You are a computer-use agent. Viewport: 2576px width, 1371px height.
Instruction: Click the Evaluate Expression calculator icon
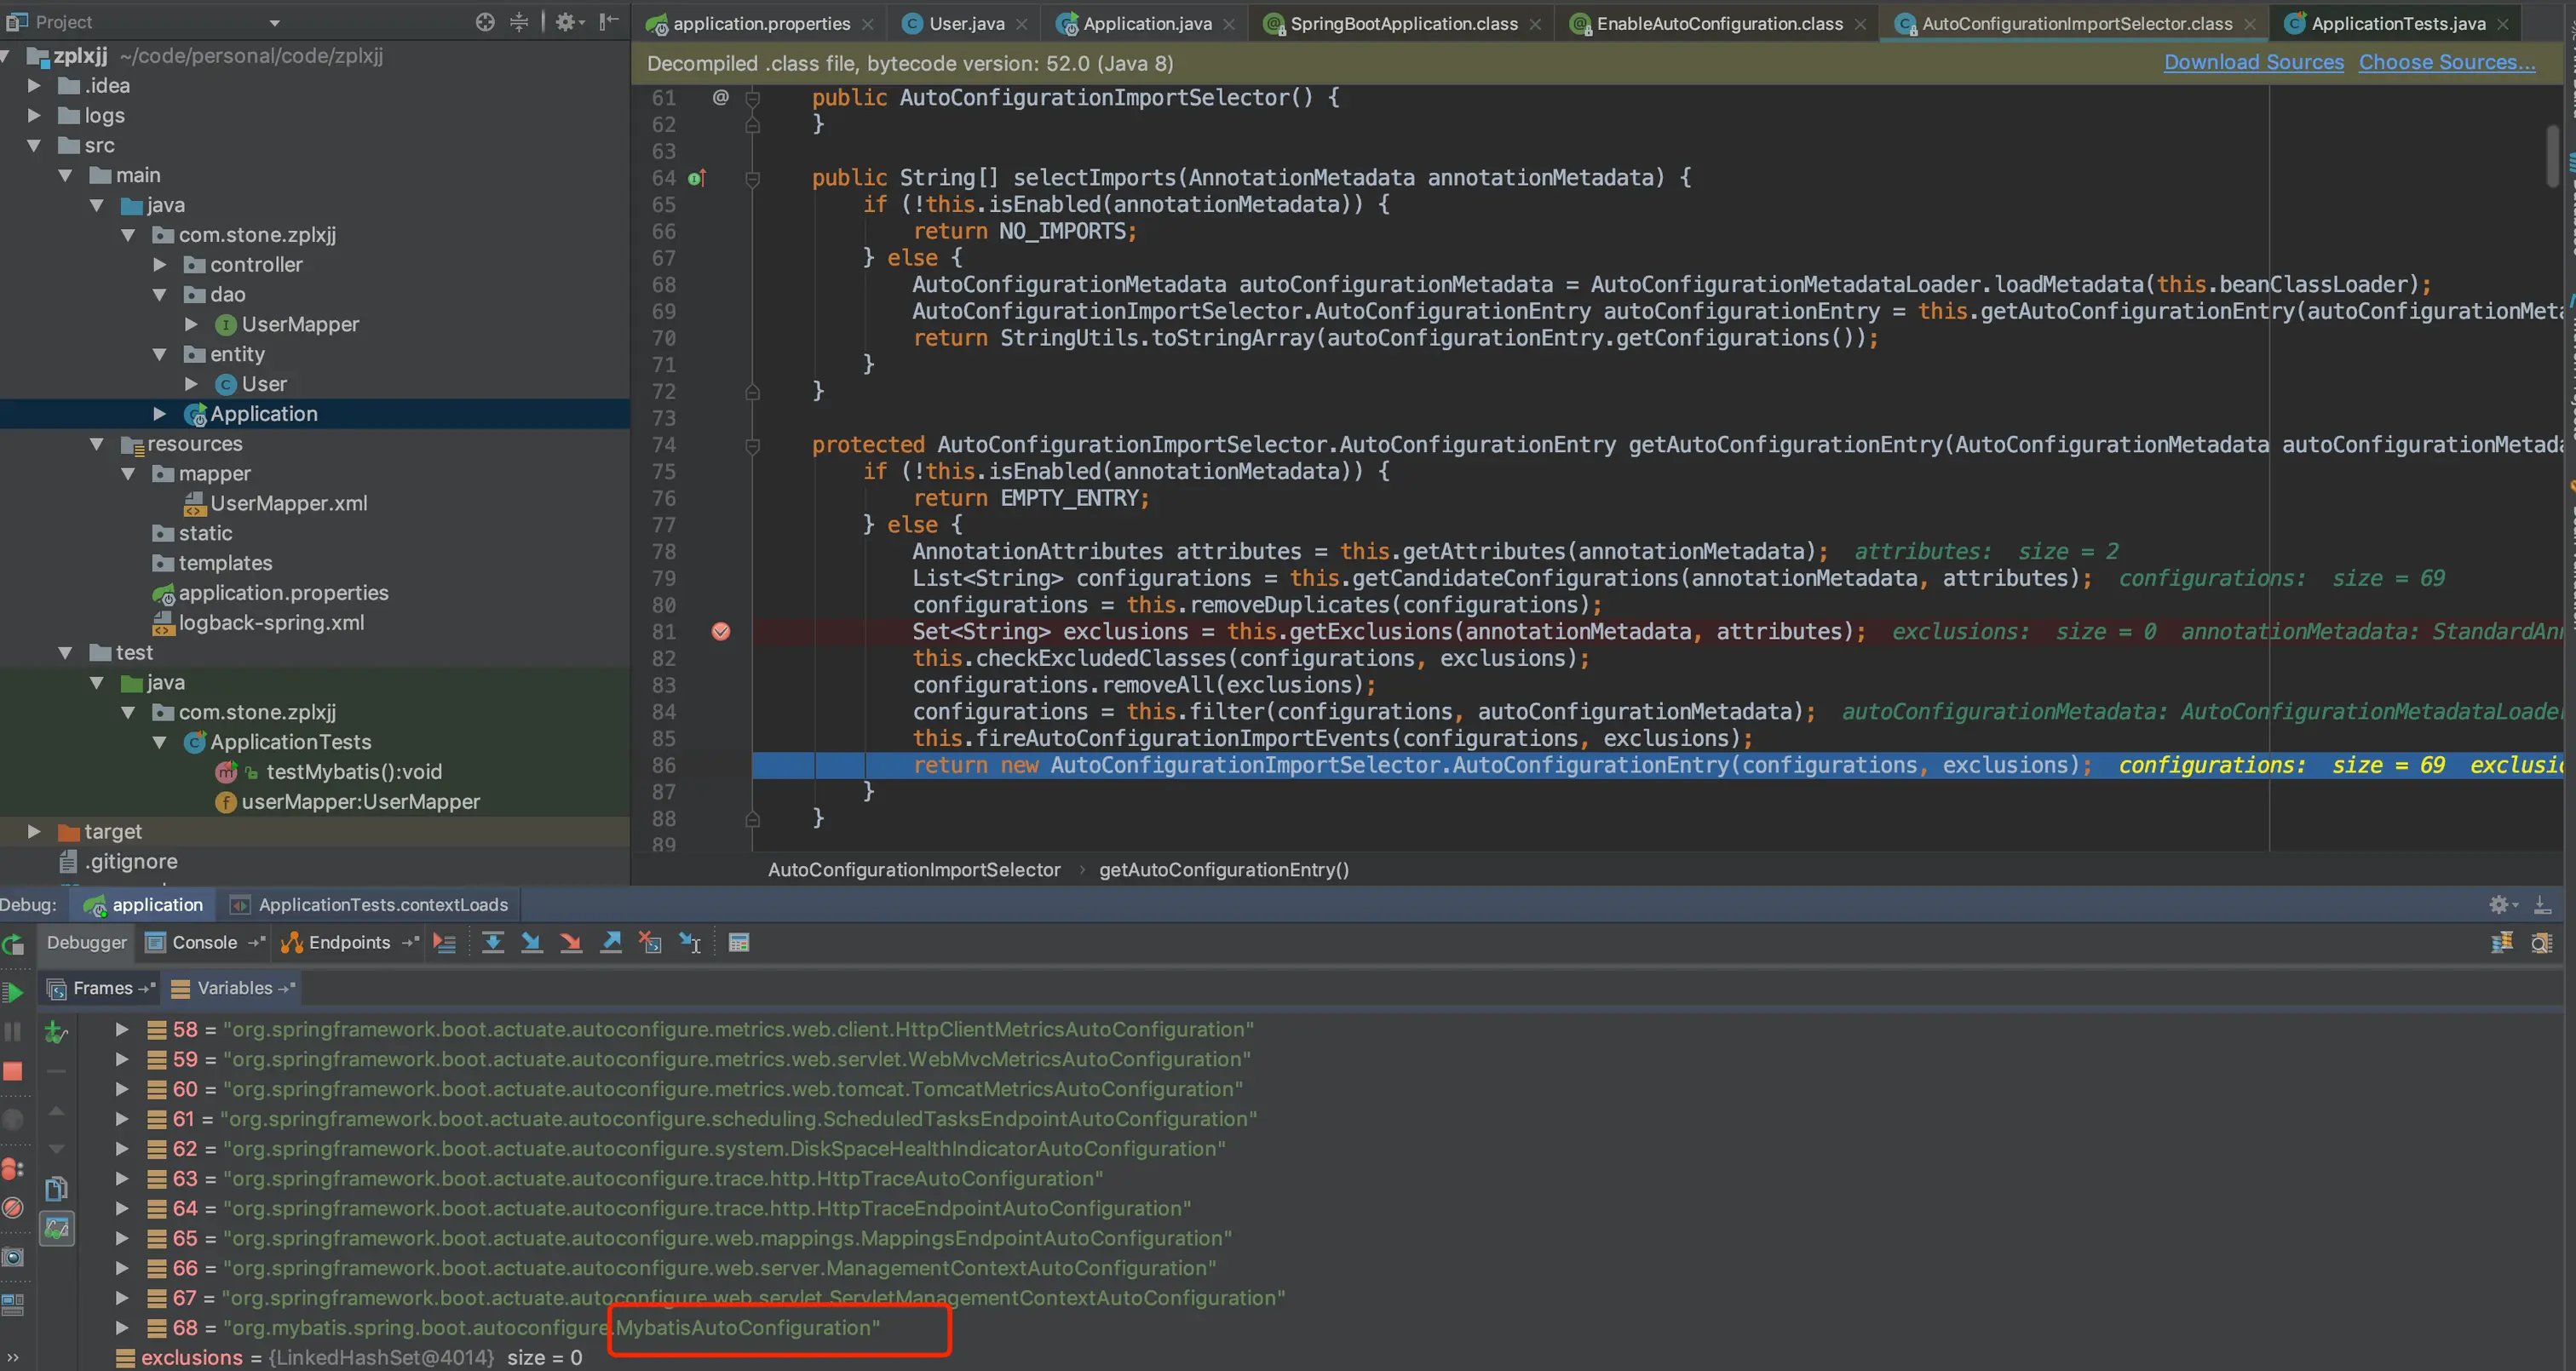point(739,942)
